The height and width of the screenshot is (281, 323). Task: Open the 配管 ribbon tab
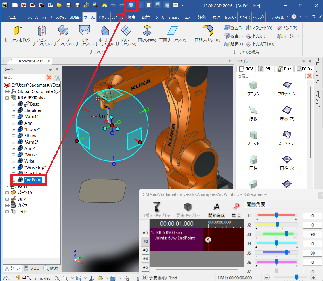(146, 17)
